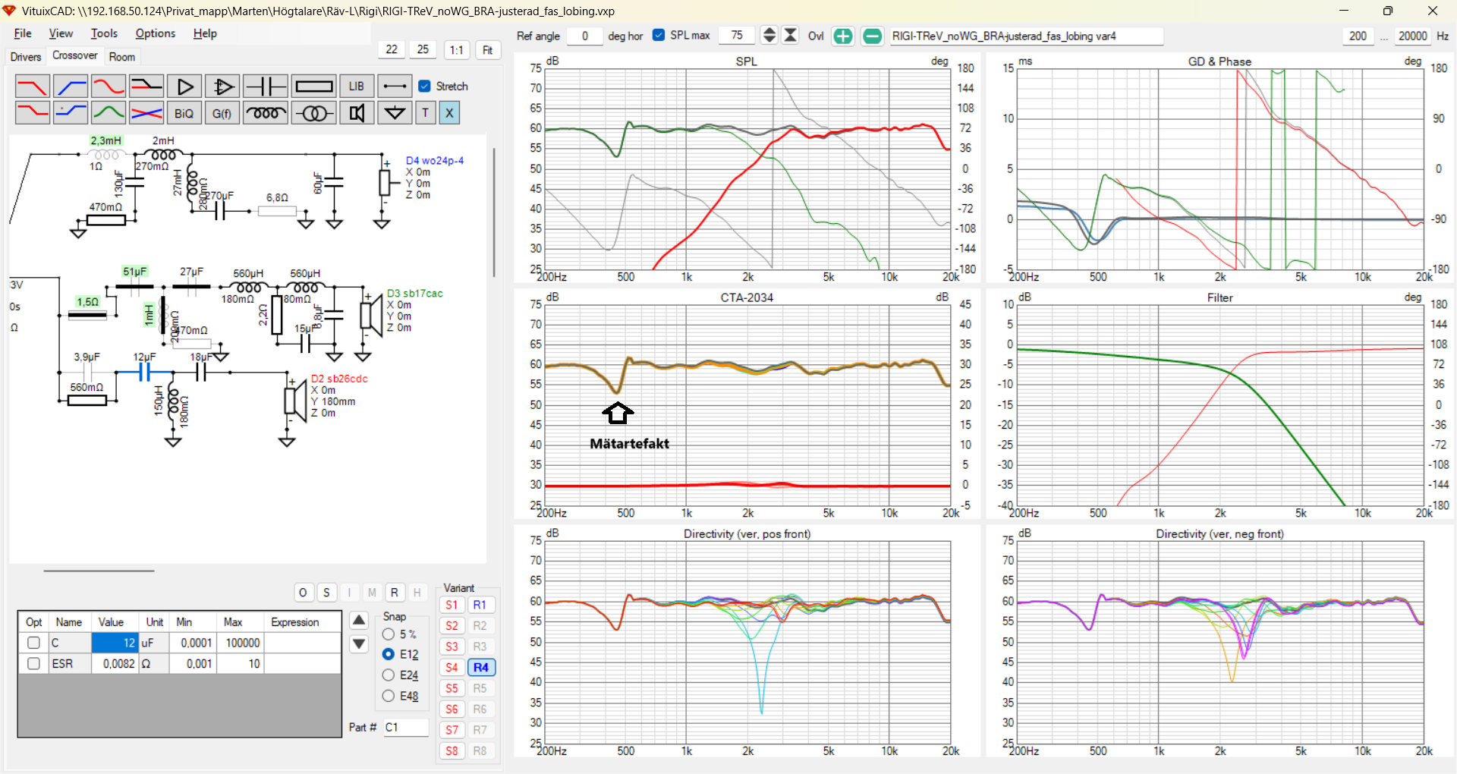Recall variant R1
This screenshot has width=1457, height=774.
480,605
